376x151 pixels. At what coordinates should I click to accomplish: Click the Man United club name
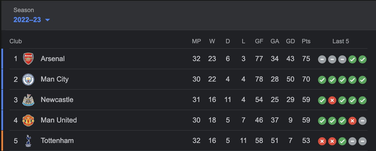tap(59, 120)
